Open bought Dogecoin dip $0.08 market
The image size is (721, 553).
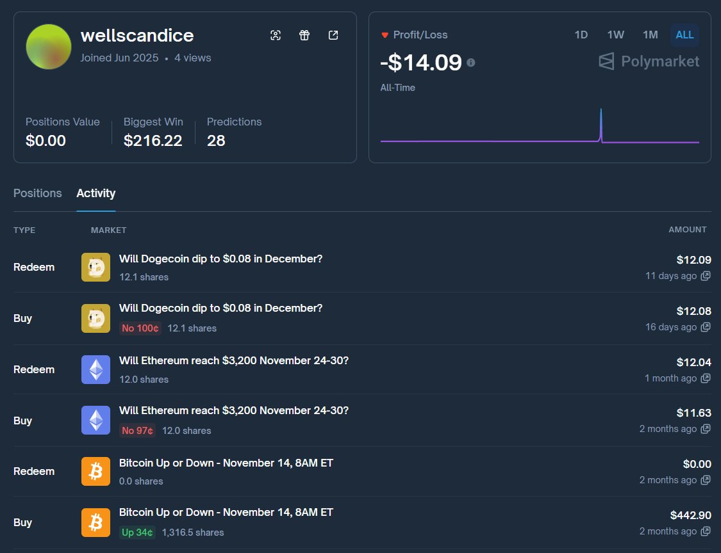(x=220, y=309)
